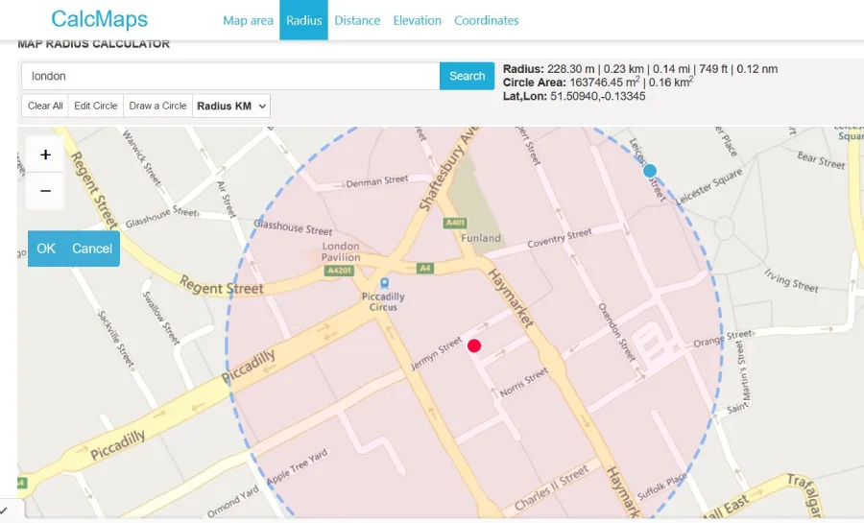Click the Orange Street label
This screenshot has width=864, height=523.
click(722, 339)
